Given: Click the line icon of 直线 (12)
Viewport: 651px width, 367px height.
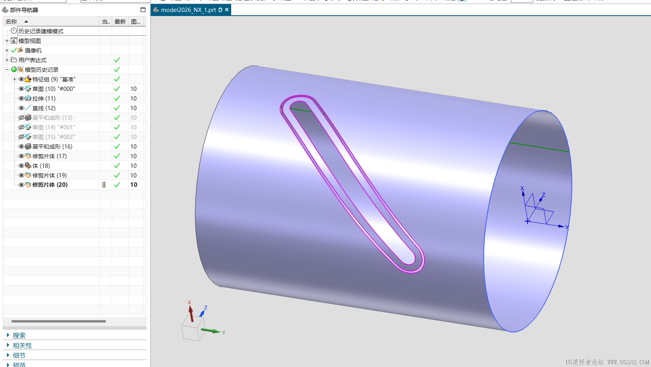Looking at the screenshot, I should (x=28, y=108).
